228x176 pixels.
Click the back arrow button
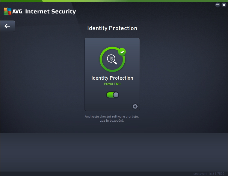tap(7, 26)
